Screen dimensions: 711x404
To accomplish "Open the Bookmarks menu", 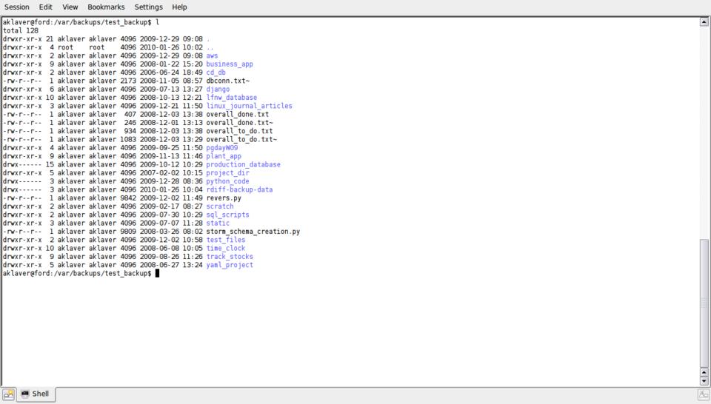I will [106, 7].
